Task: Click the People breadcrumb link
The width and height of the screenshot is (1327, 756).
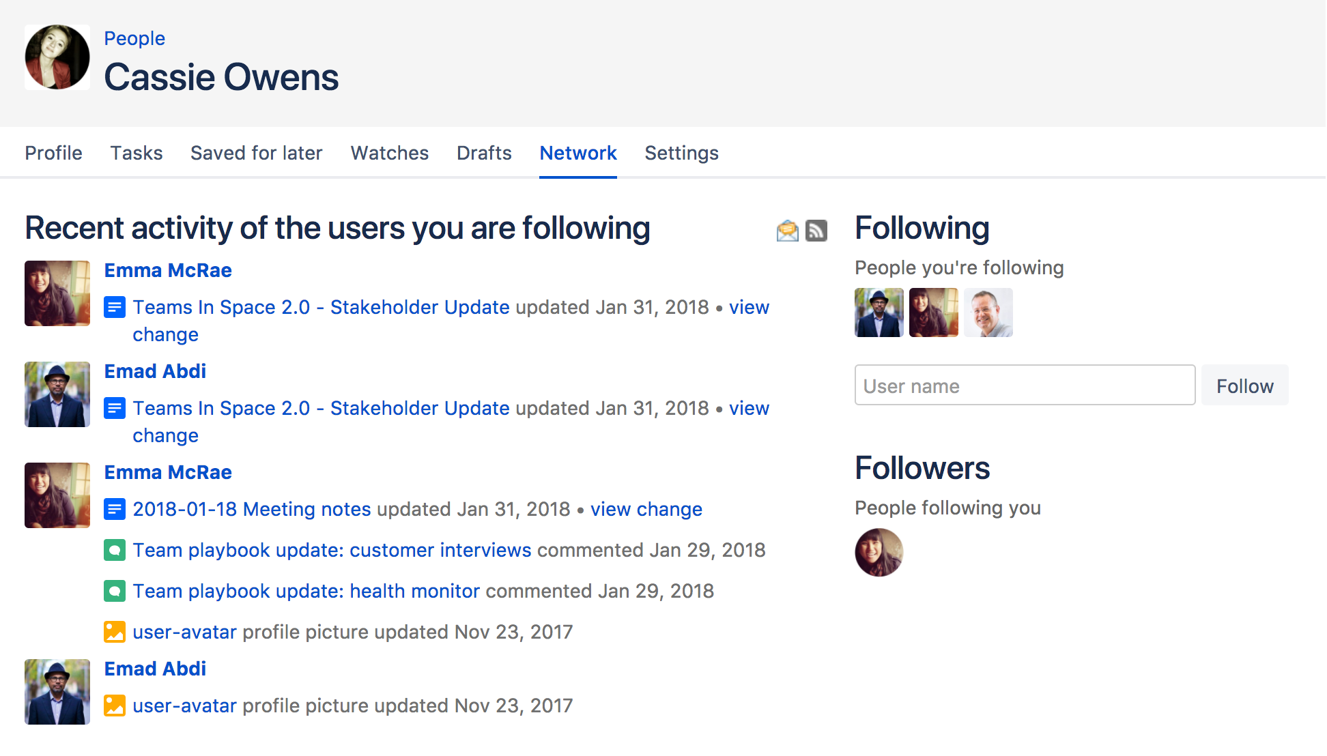Action: point(134,38)
